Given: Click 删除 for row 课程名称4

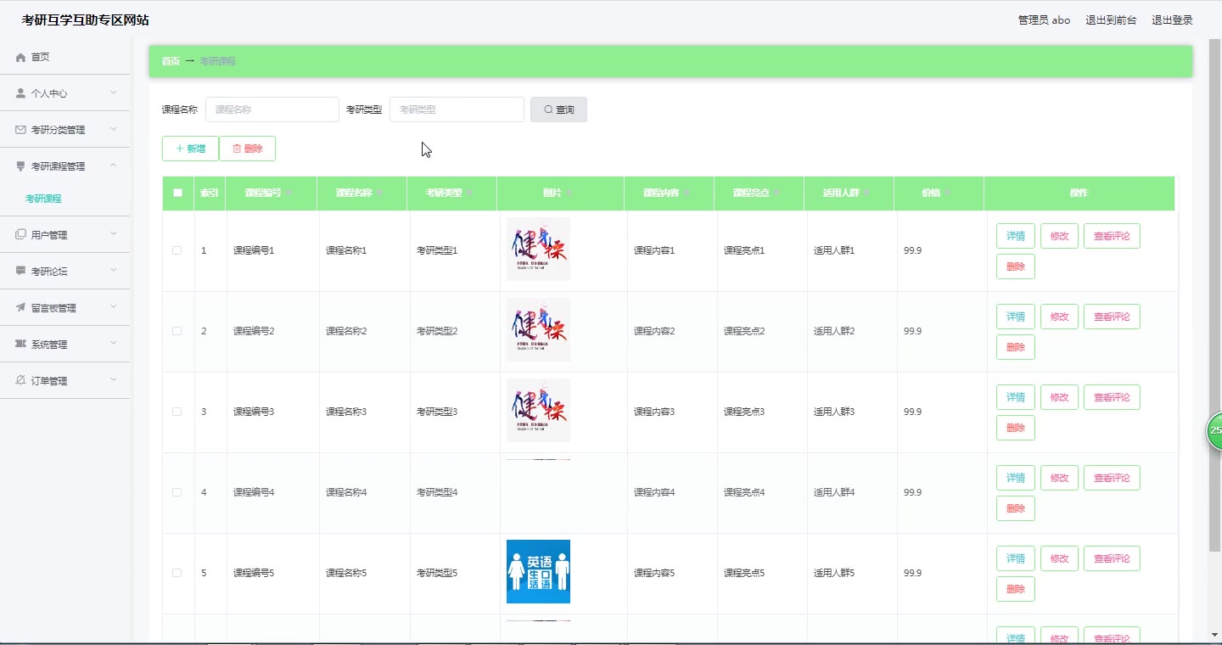Looking at the screenshot, I should pyautogui.click(x=1016, y=508).
